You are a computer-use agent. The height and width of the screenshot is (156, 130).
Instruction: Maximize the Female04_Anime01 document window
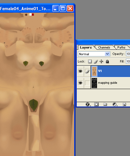[x=63, y=9]
